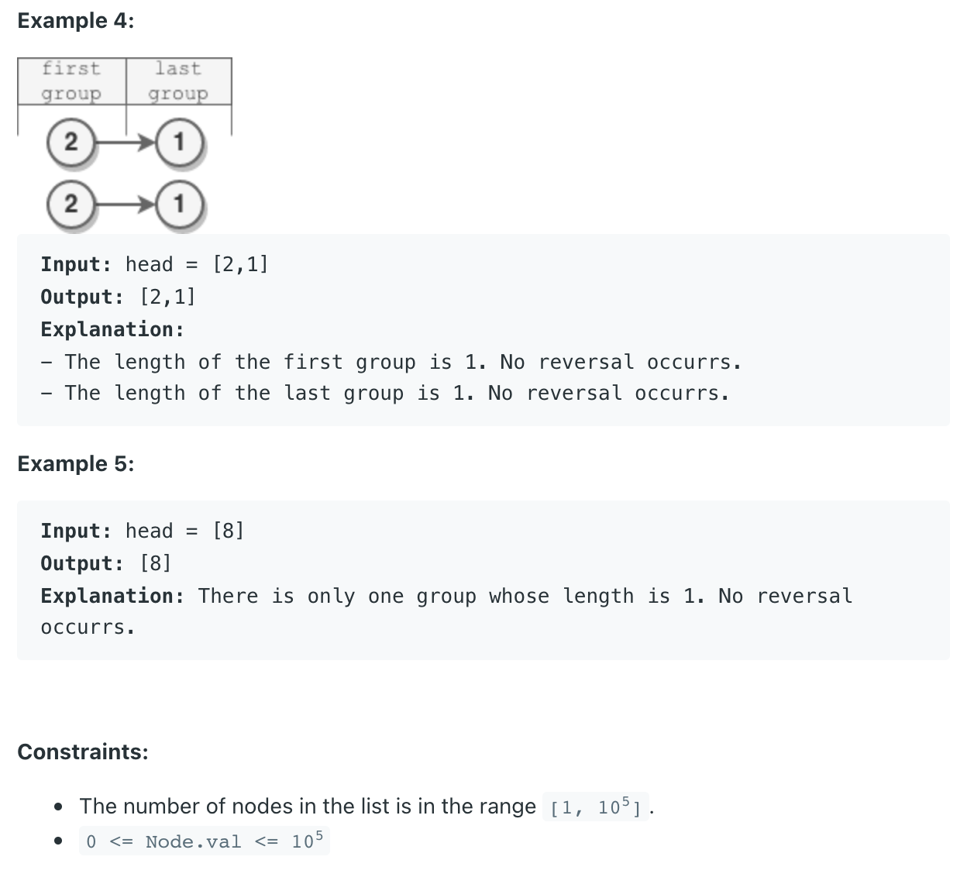Click the Example 5 heading

point(76,464)
